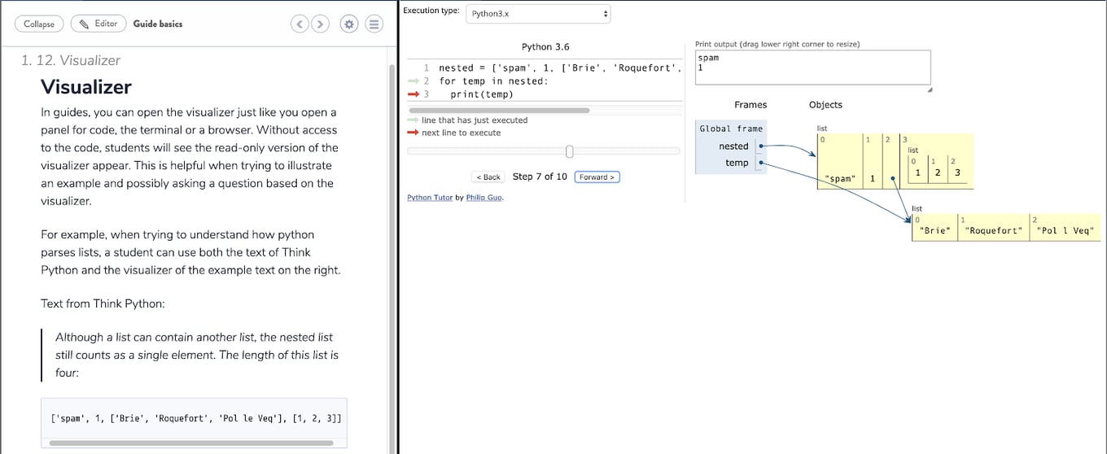The width and height of the screenshot is (1107, 454).
Task: Go to the previous guide page arrow
Action: pos(300,24)
